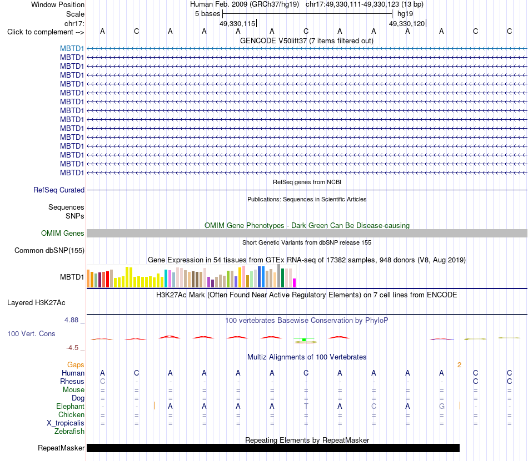Click the 'OMIM Genes' track label
Viewport: 528px width, 461px height.
(62, 233)
